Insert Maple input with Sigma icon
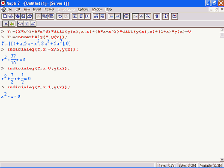Screen dimensions: 224x168 coord(75,16)
